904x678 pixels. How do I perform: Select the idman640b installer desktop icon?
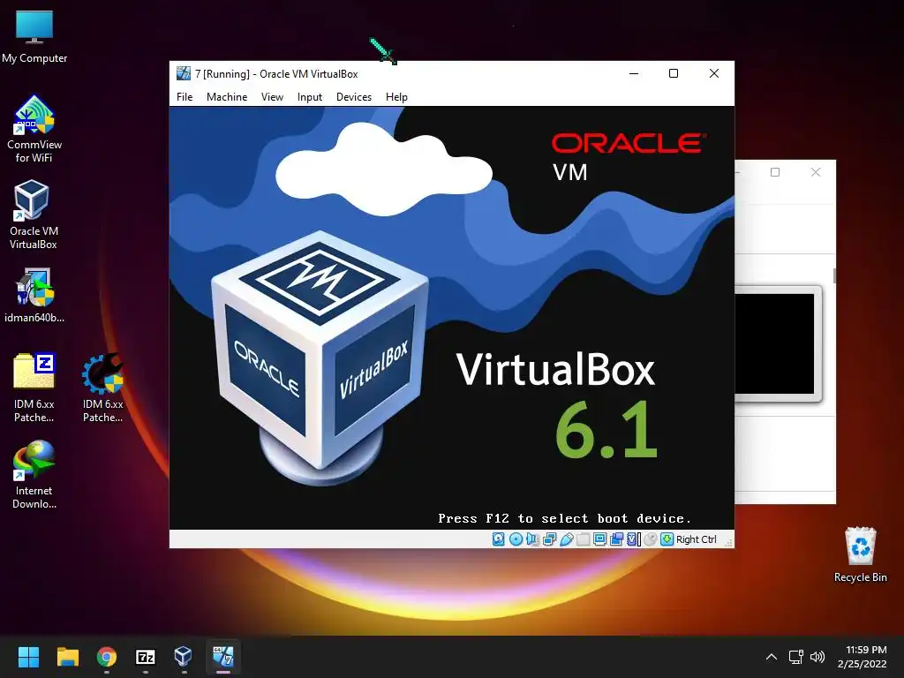[x=34, y=295]
